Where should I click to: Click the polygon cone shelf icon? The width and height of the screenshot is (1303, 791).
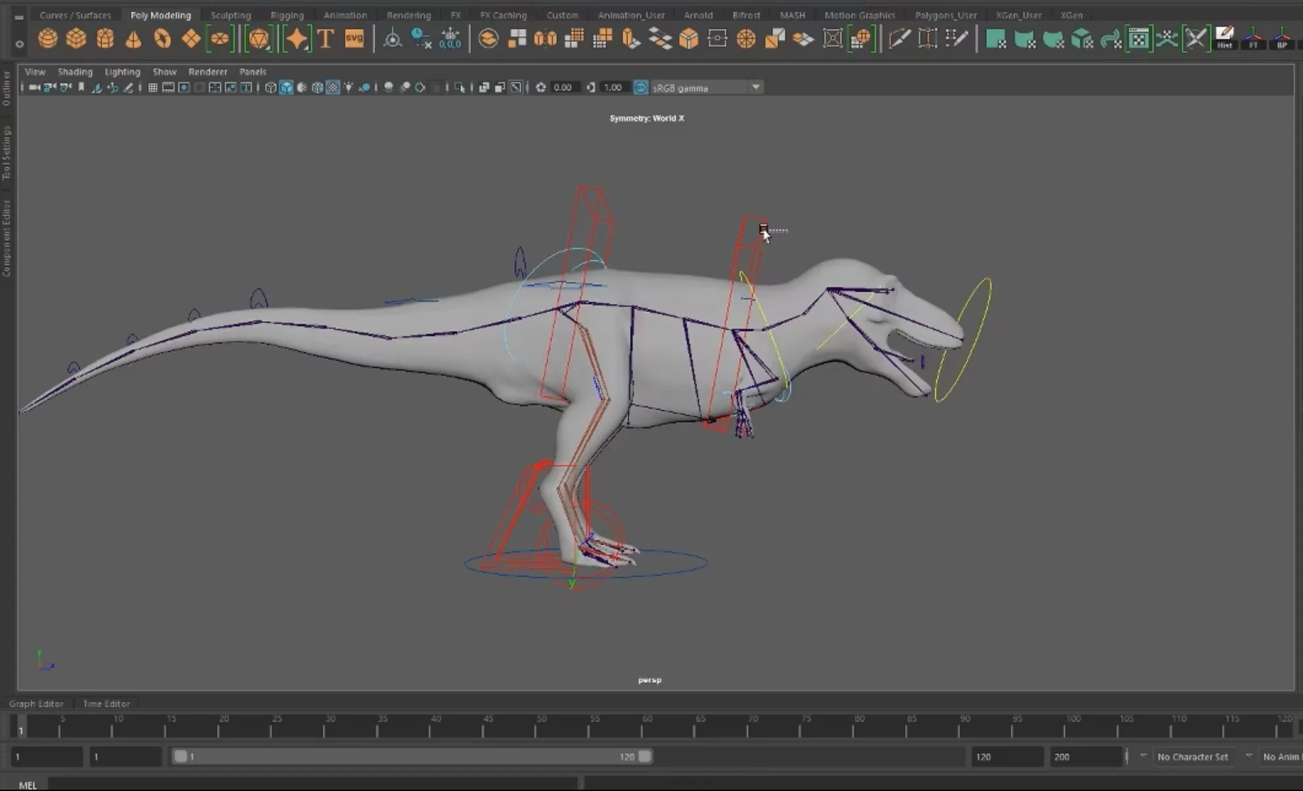tap(133, 39)
